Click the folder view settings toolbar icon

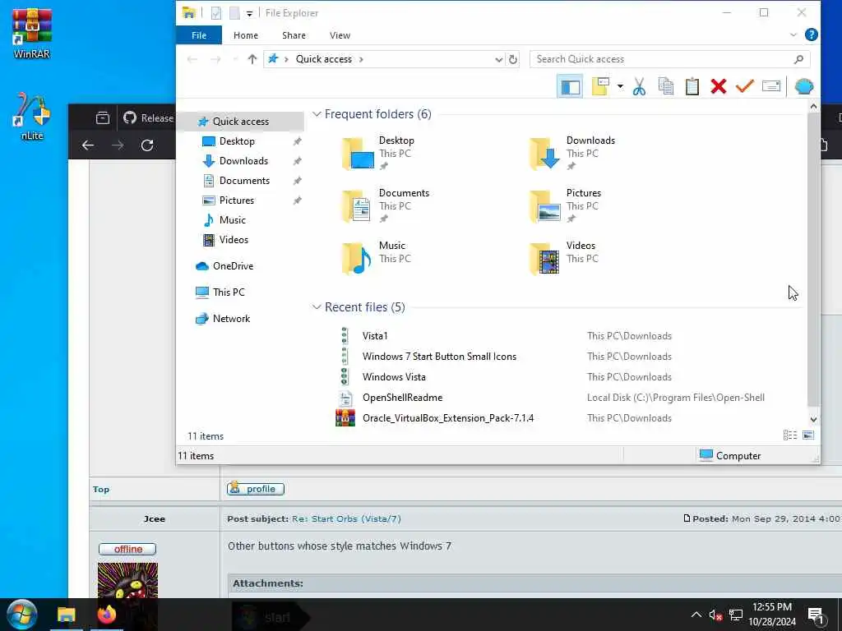(x=600, y=86)
